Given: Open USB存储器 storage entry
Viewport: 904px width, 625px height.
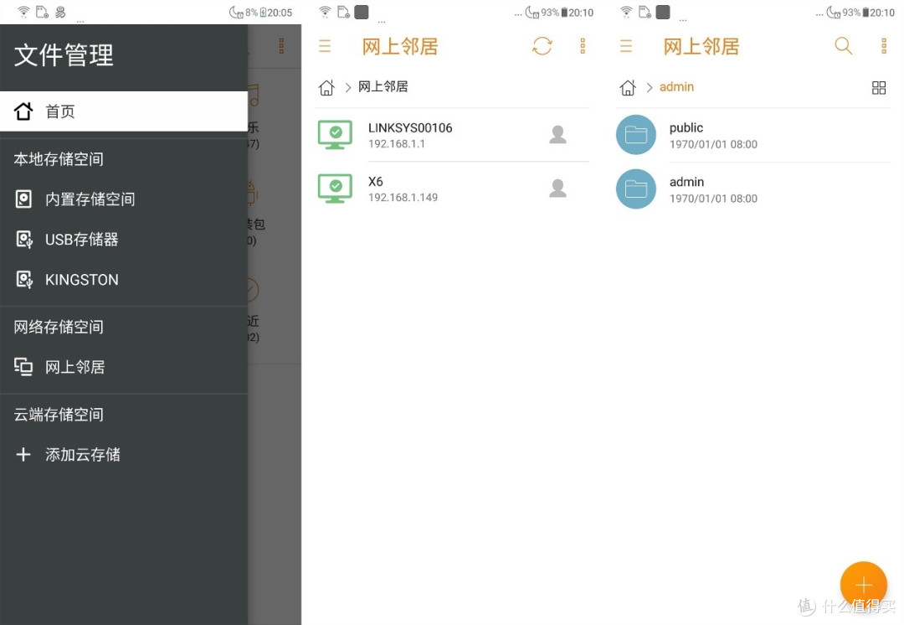Looking at the screenshot, I should click(x=124, y=240).
